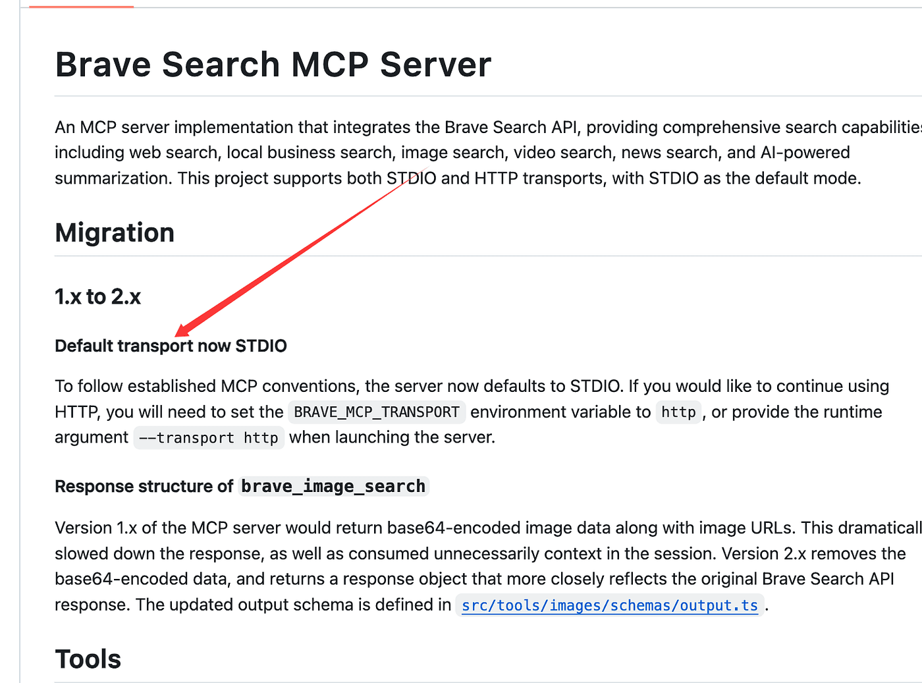922x683 pixels.
Task: Open the src/tools/images/schemas/output.ts link
Action: [609, 605]
